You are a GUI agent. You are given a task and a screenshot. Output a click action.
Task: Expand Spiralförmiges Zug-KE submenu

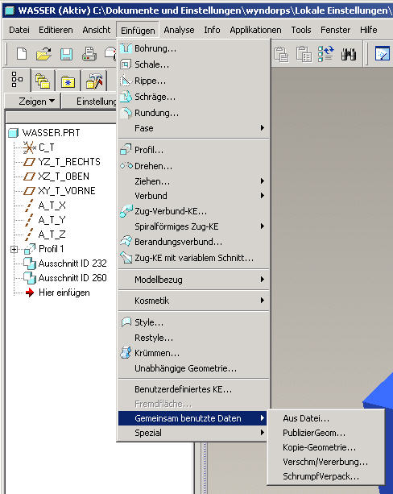pos(193,226)
